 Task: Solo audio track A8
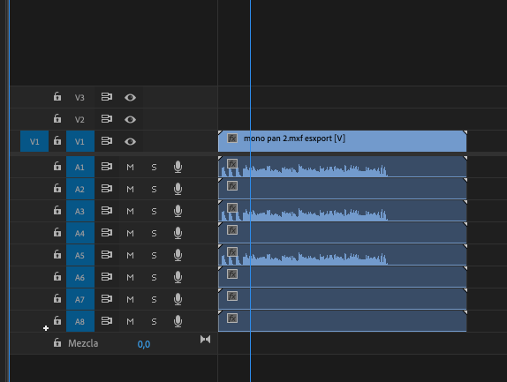(154, 322)
